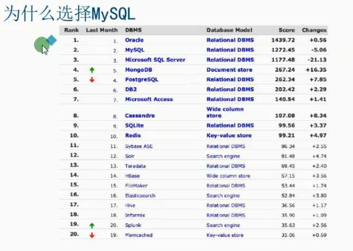Click the red down arrow in PostgreSQL row
The width and height of the screenshot is (353, 251).
click(92, 80)
